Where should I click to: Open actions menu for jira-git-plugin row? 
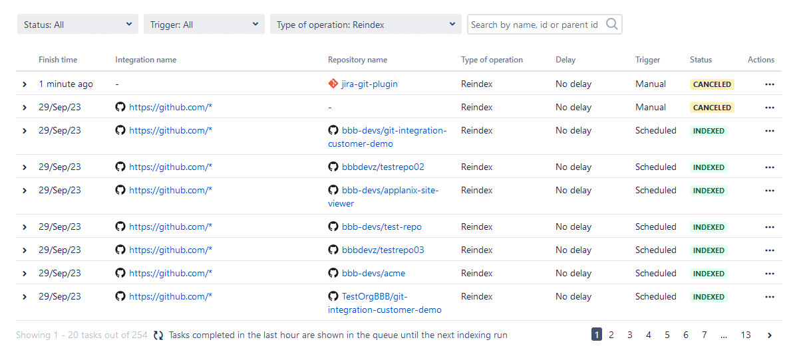point(770,84)
